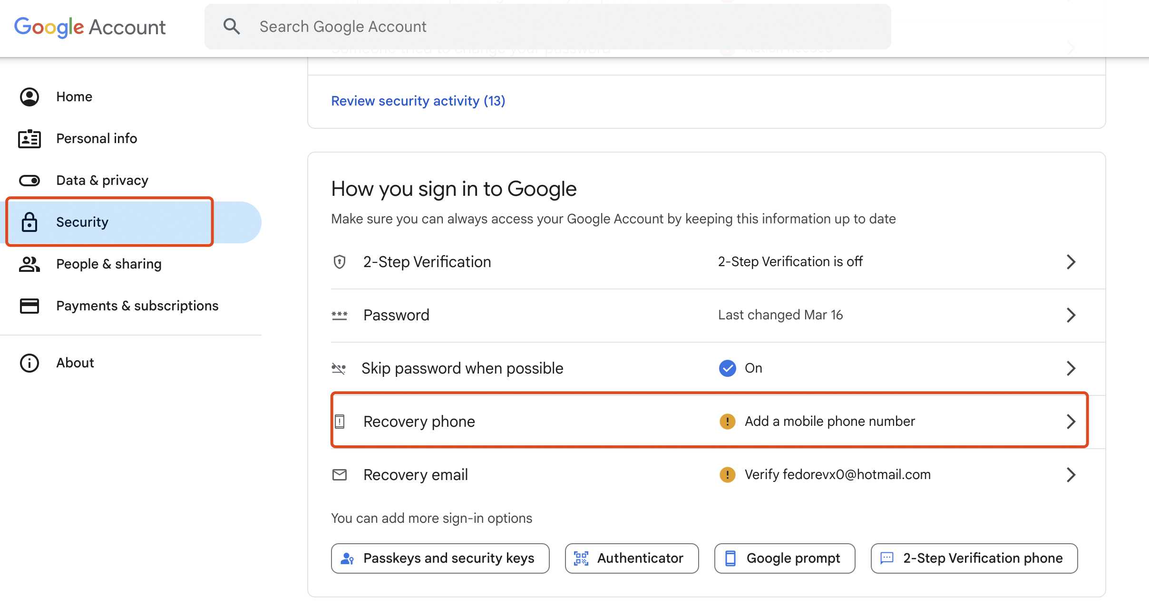
Task: Go to Payments & subscriptions section
Action: point(137,306)
